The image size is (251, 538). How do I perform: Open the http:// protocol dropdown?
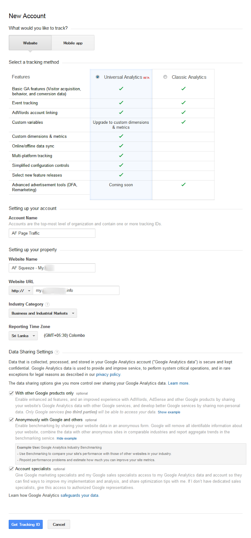[20, 291]
